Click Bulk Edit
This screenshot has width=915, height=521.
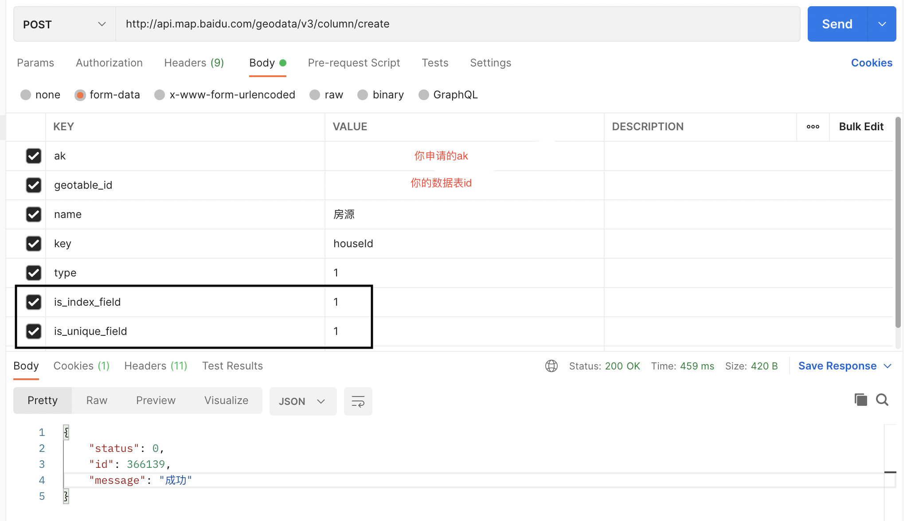(861, 127)
